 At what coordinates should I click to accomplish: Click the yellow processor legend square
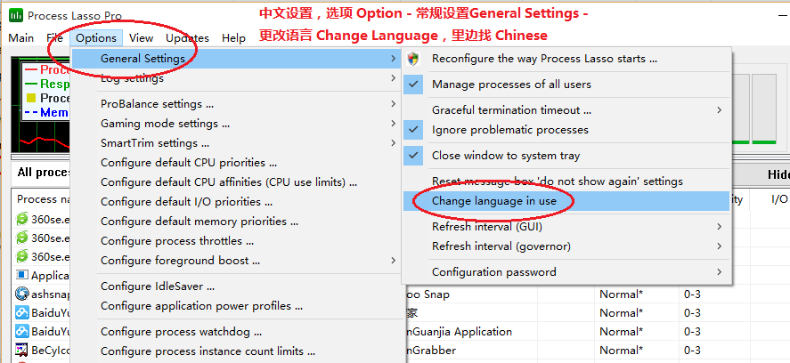30,98
